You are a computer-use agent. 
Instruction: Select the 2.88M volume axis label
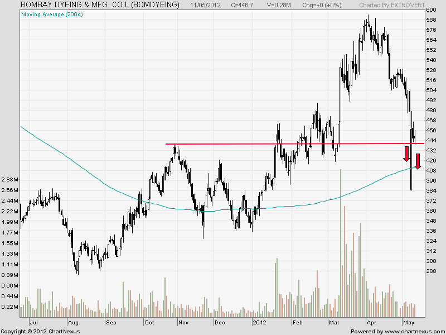[x=11, y=180]
